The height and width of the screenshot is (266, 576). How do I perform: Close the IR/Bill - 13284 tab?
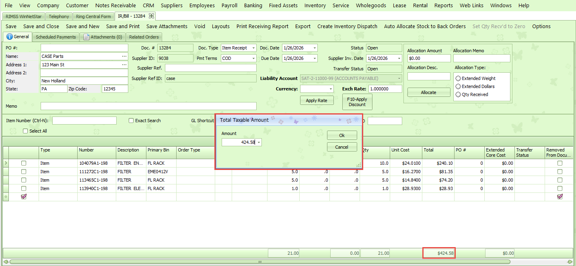coord(151,16)
